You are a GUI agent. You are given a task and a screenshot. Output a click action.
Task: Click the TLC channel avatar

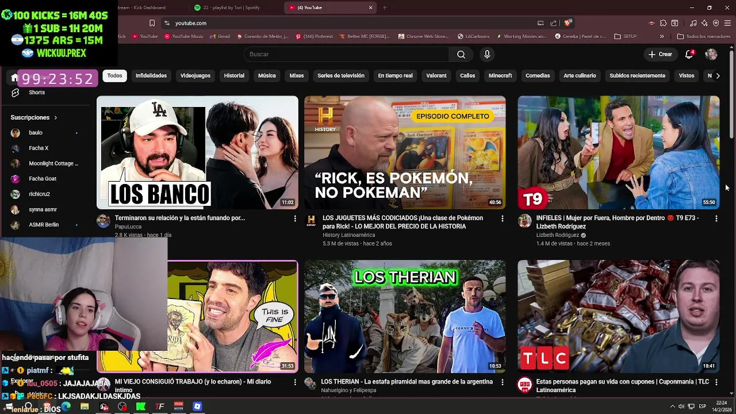click(x=525, y=385)
